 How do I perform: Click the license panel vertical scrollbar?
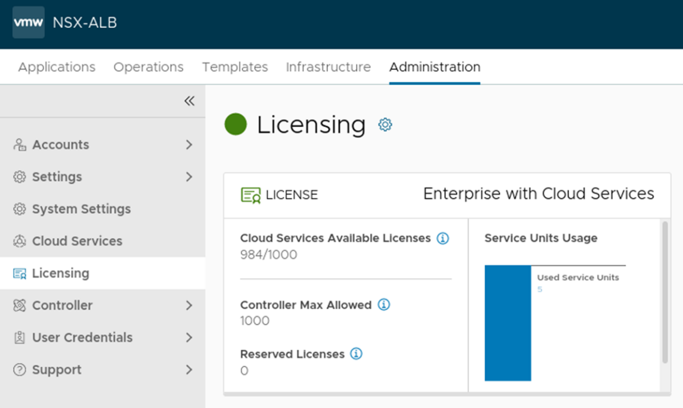click(665, 292)
